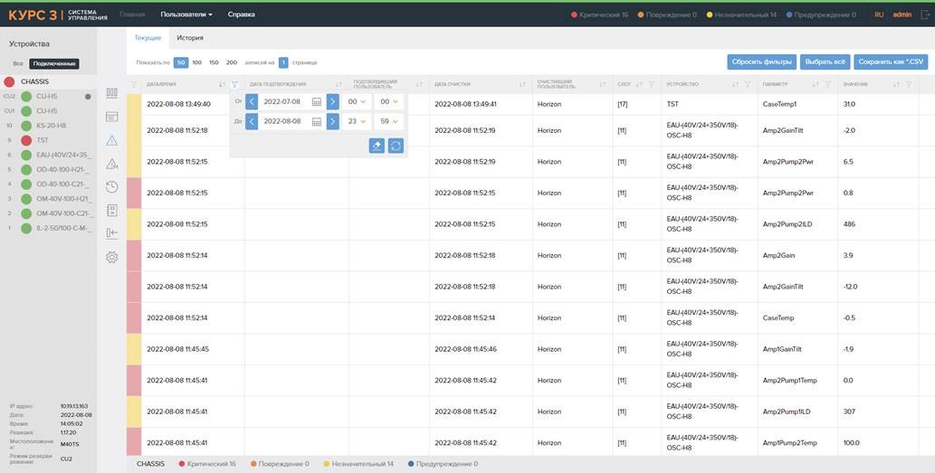Image resolution: width=935 pixels, height=473 pixels.
Task: Click the filter funnel on Устройство column
Action: click(748, 84)
